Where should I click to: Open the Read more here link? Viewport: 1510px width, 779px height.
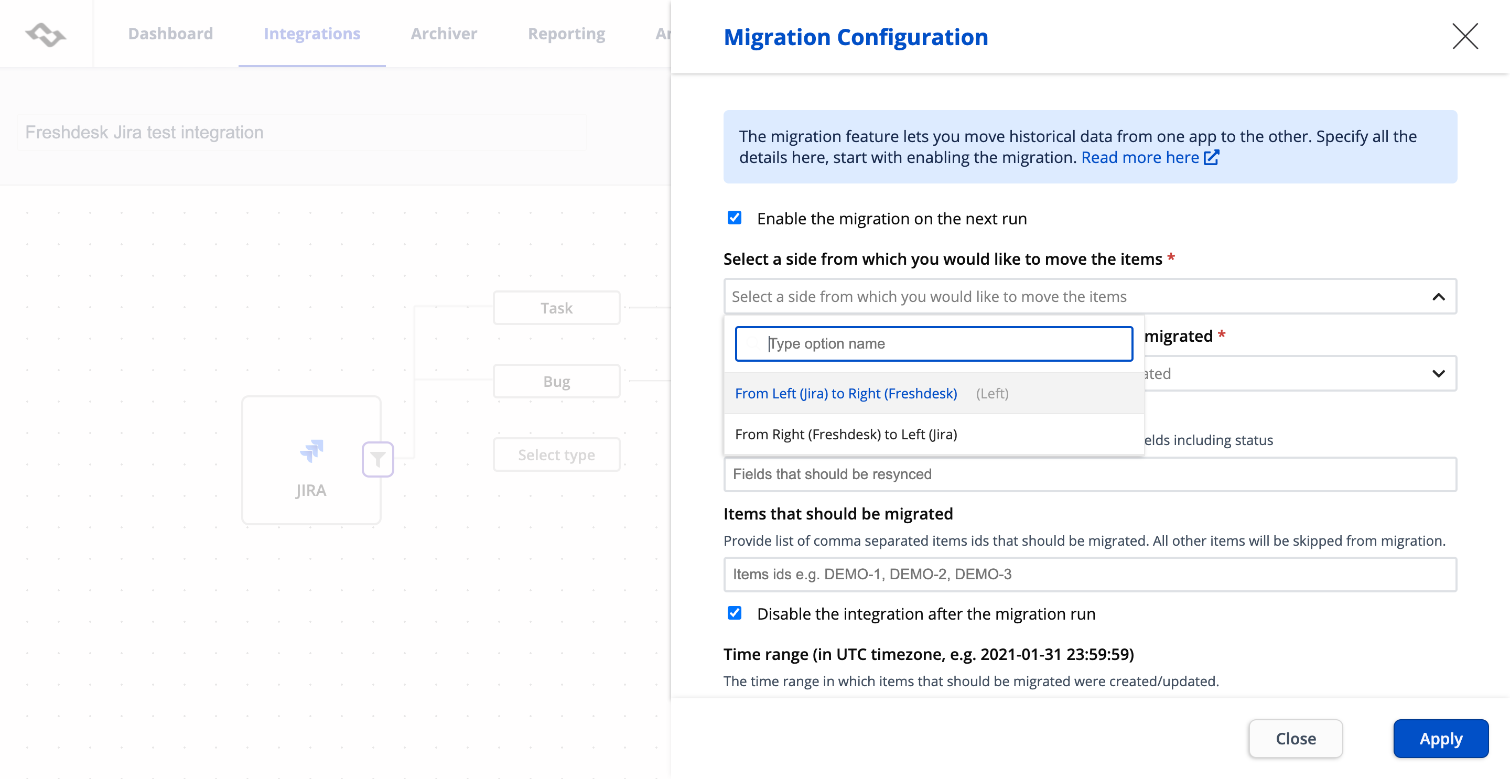point(1139,157)
